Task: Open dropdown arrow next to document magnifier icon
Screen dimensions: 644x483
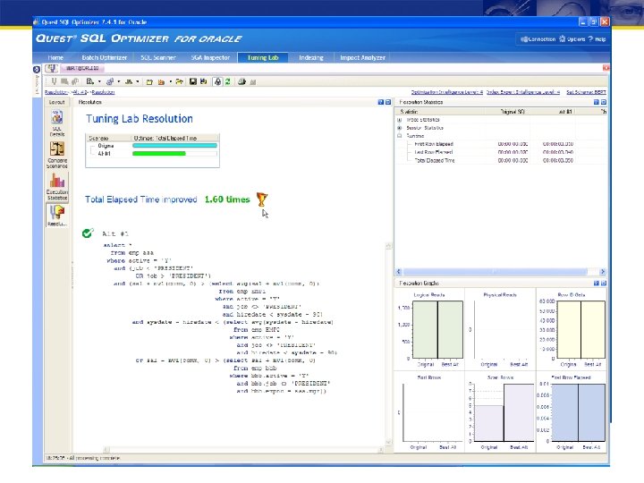Action: (99, 81)
